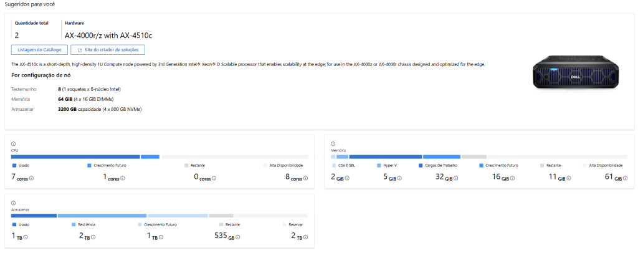Screen dimensions: 638x253
Task: Click the 3200 GB capacidade row
Action: tap(100, 109)
